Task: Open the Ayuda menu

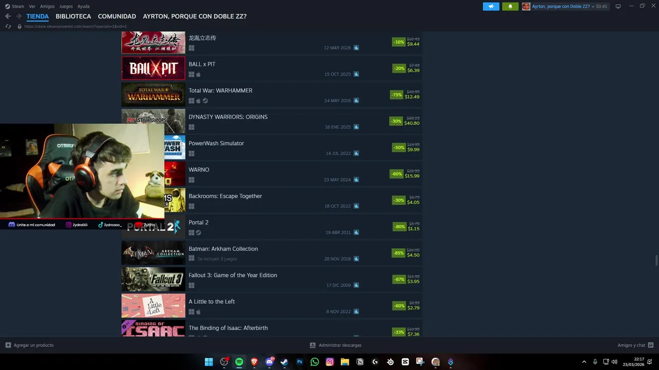Action: [x=83, y=6]
